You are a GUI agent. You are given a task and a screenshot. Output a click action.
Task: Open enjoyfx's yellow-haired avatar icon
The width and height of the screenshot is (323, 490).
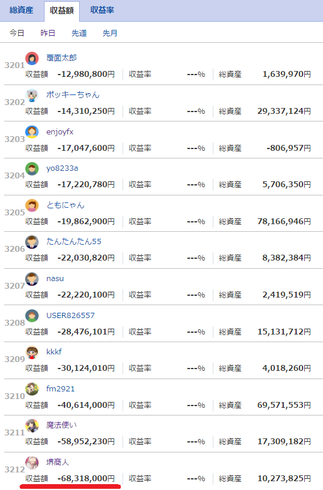[32, 132]
